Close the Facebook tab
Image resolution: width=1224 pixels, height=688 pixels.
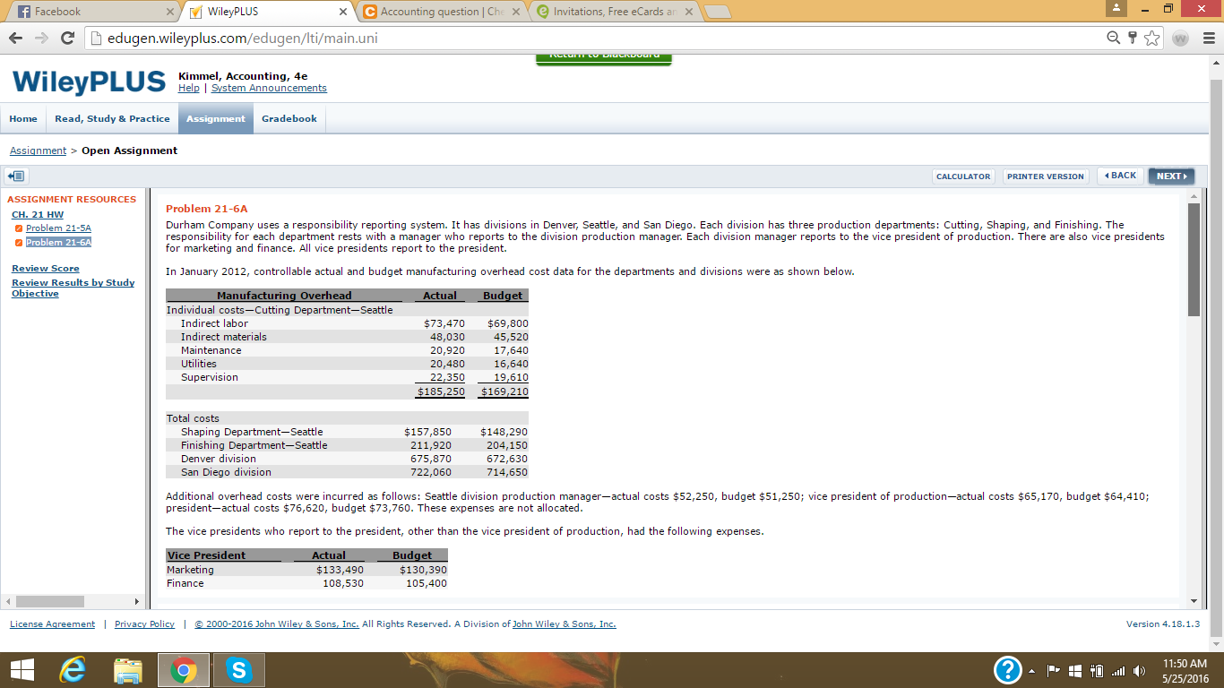(170, 12)
